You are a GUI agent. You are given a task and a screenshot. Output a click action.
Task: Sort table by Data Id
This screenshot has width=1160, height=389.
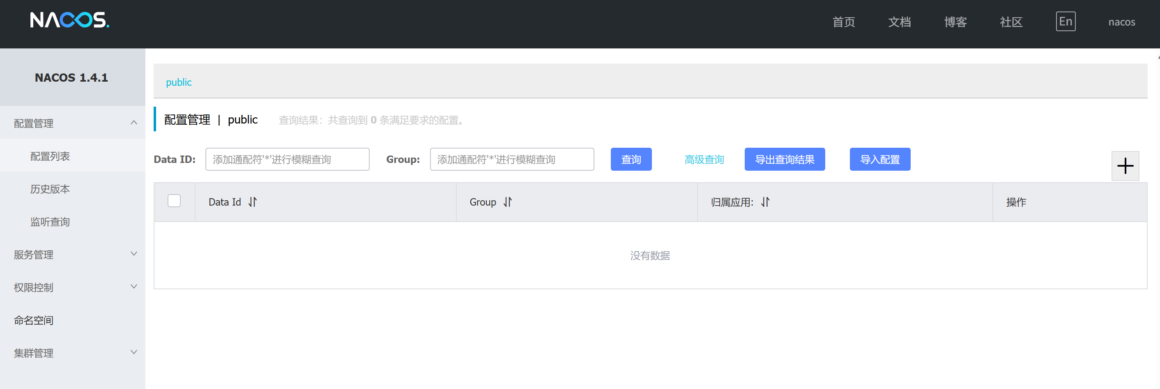pyautogui.click(x=253, y=202)
